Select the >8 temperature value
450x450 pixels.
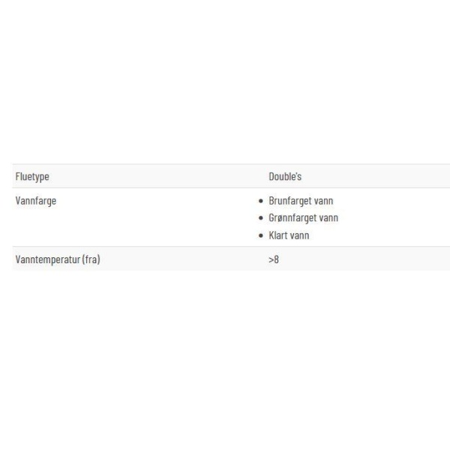[x=274, y=259]
